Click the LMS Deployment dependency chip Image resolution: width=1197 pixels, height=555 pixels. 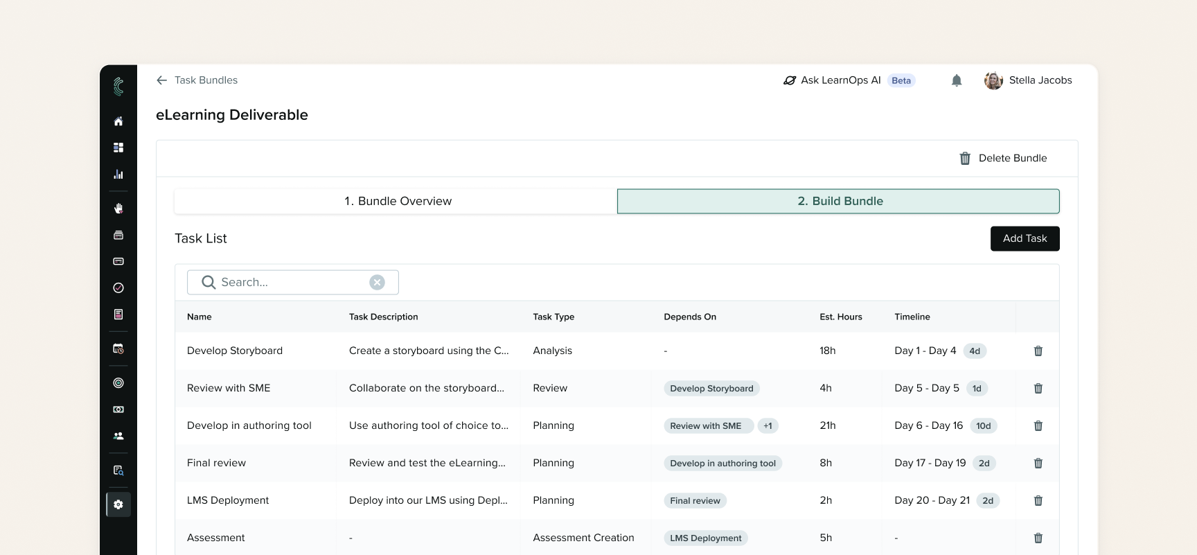tap(706, 538)
